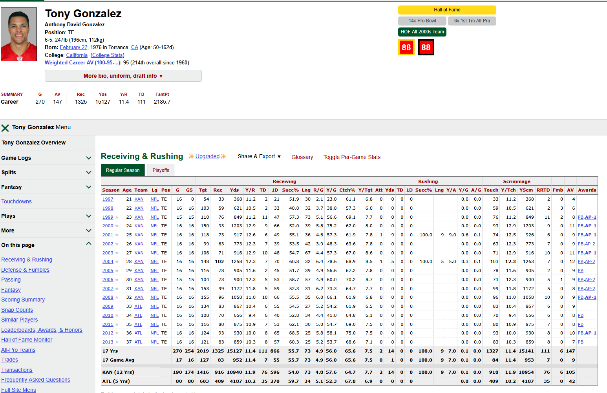Open the PB award link for 2005
607x393 pixels.
580,271
